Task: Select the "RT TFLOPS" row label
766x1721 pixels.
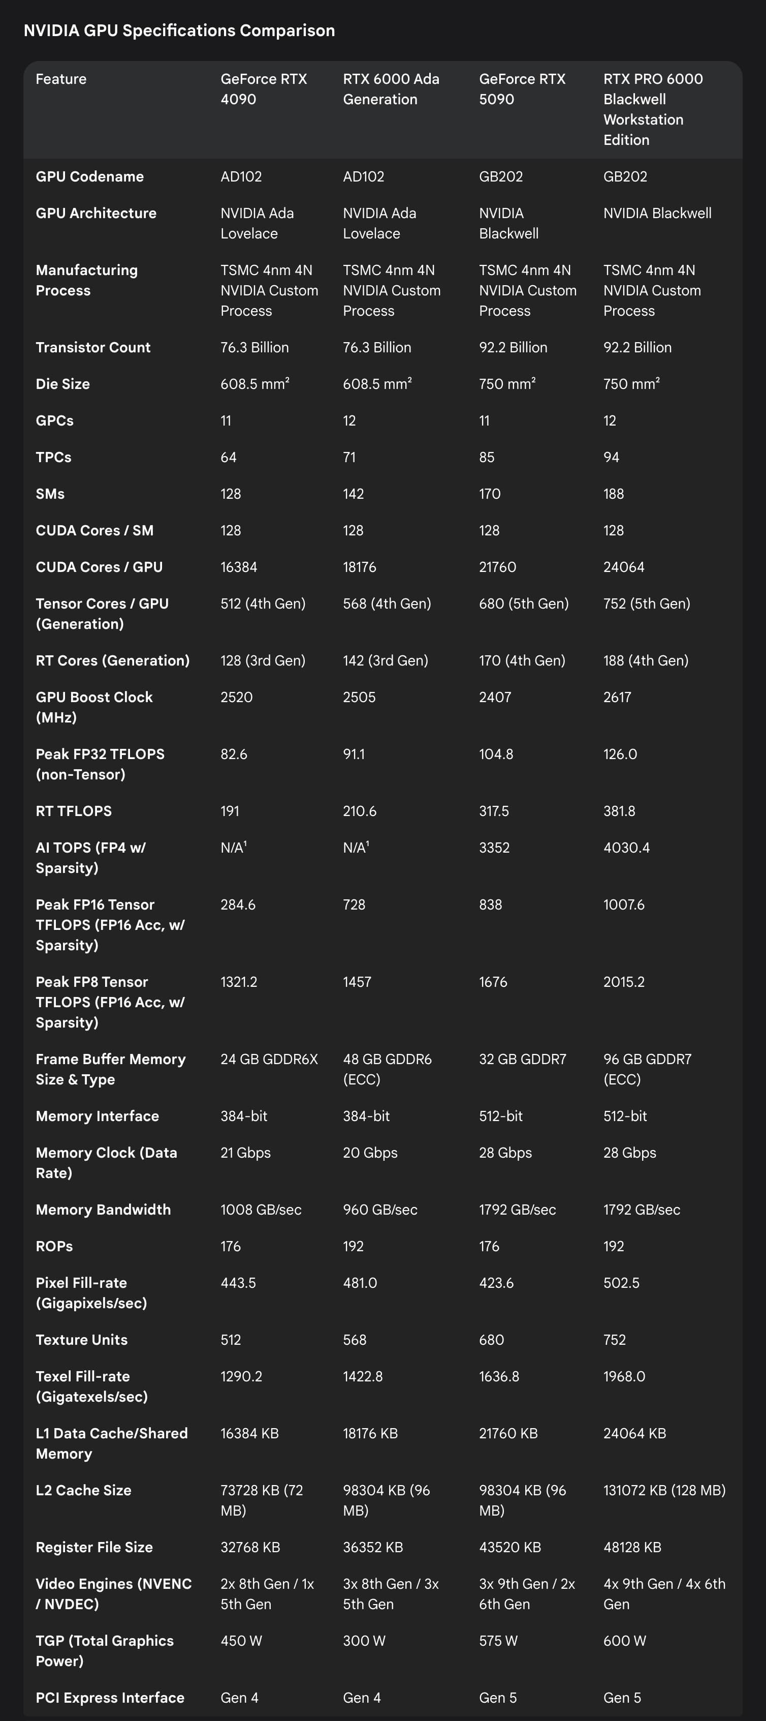Action: 73,811
